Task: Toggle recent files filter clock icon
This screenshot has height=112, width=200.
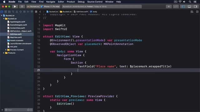Action: (28, 110)
